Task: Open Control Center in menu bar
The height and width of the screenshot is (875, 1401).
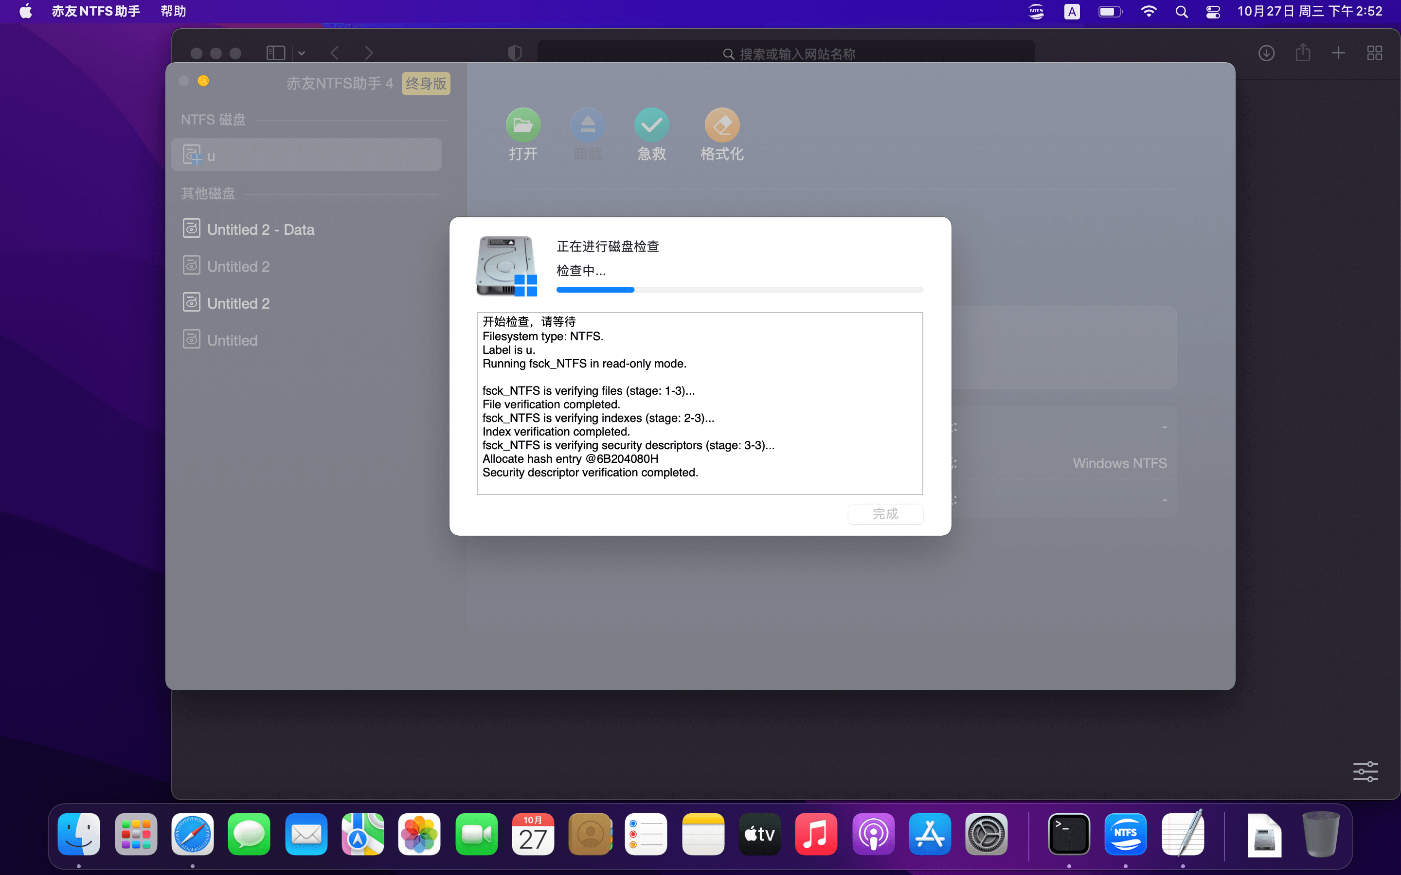Action: tap(1213, 12)
